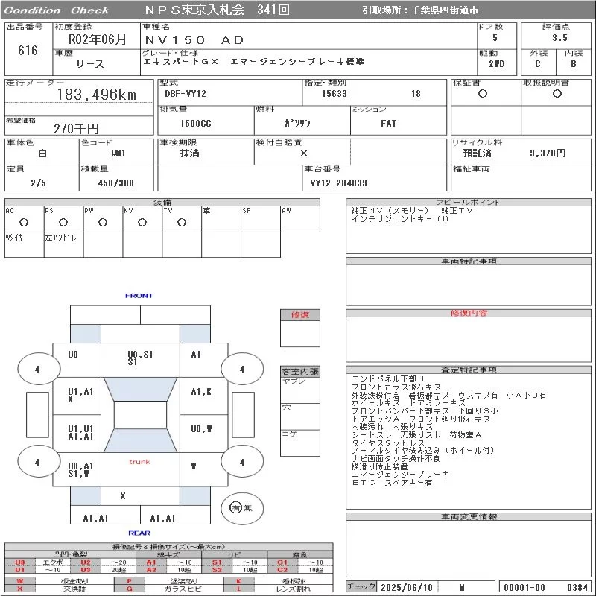The image size is (596, 596).
Task: Select the 修復 empty box
Action: coord(300,334)
